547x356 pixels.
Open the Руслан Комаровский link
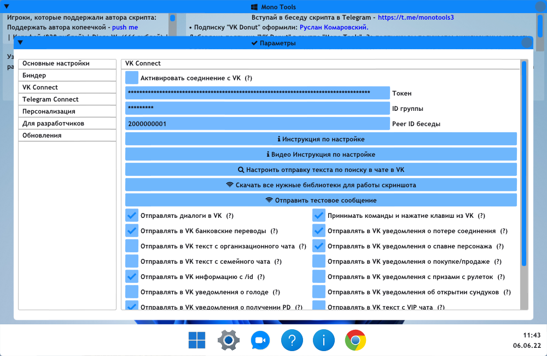[x=334, y=27]
